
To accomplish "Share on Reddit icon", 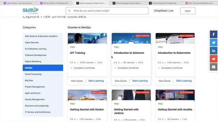I will 214,59.
